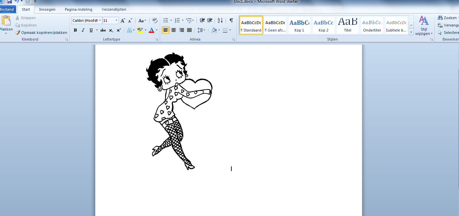Apply the Kop 1 style

click(x=299, y=25)
